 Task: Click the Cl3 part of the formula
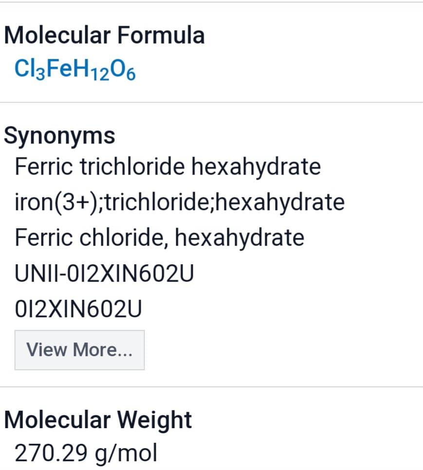coord(30,70)
